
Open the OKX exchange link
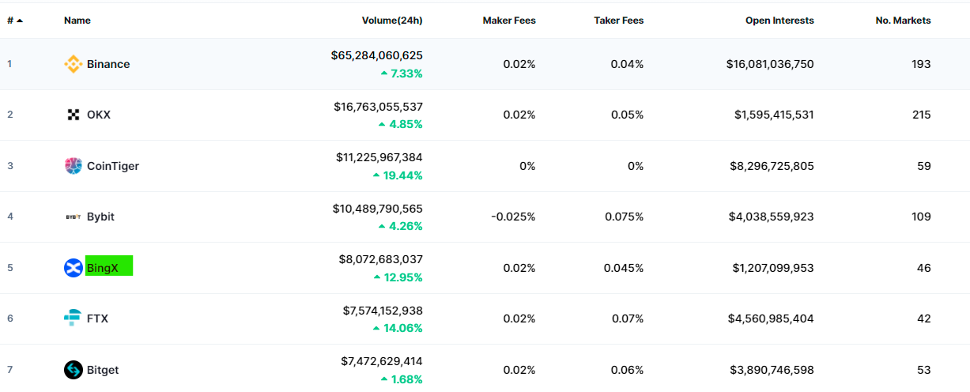(x=99, y=115)
